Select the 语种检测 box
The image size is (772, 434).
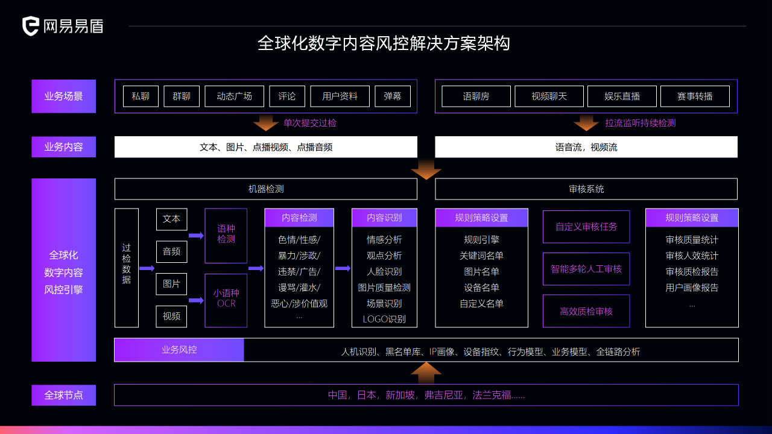coord(226,235)
